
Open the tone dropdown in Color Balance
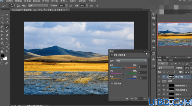tap(131, 61)
